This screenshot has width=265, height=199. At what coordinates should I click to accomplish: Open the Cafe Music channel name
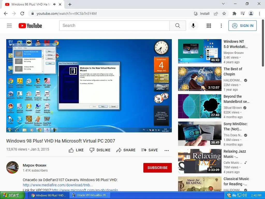point(233,163)
